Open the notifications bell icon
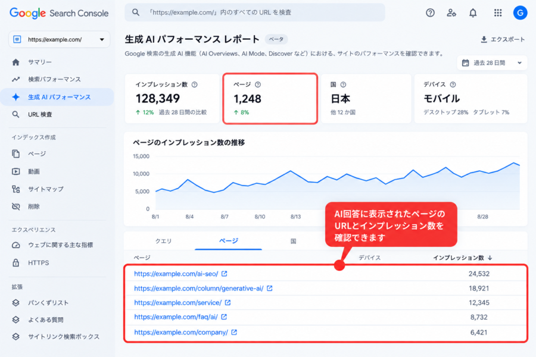 tap(473, 13)
